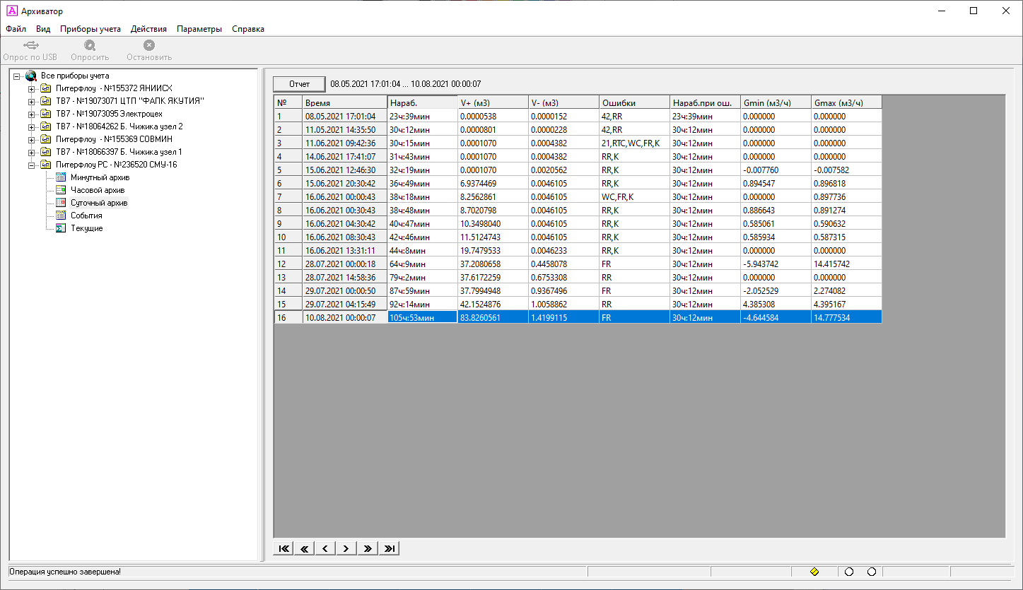Click folder icon of ТВ7 №19073095 Электроцех

click(x=46, y=114)
